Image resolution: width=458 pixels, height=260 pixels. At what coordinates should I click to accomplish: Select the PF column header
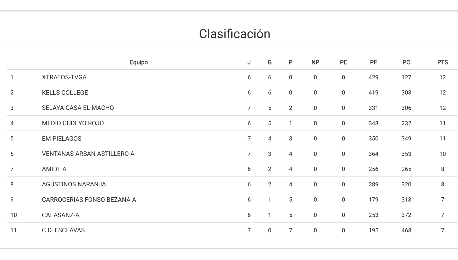pos(373,62)
